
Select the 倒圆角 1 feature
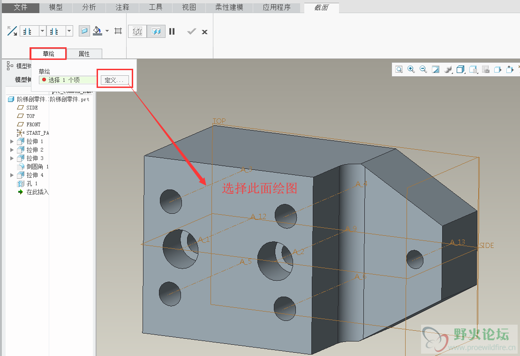coord(33,167)
